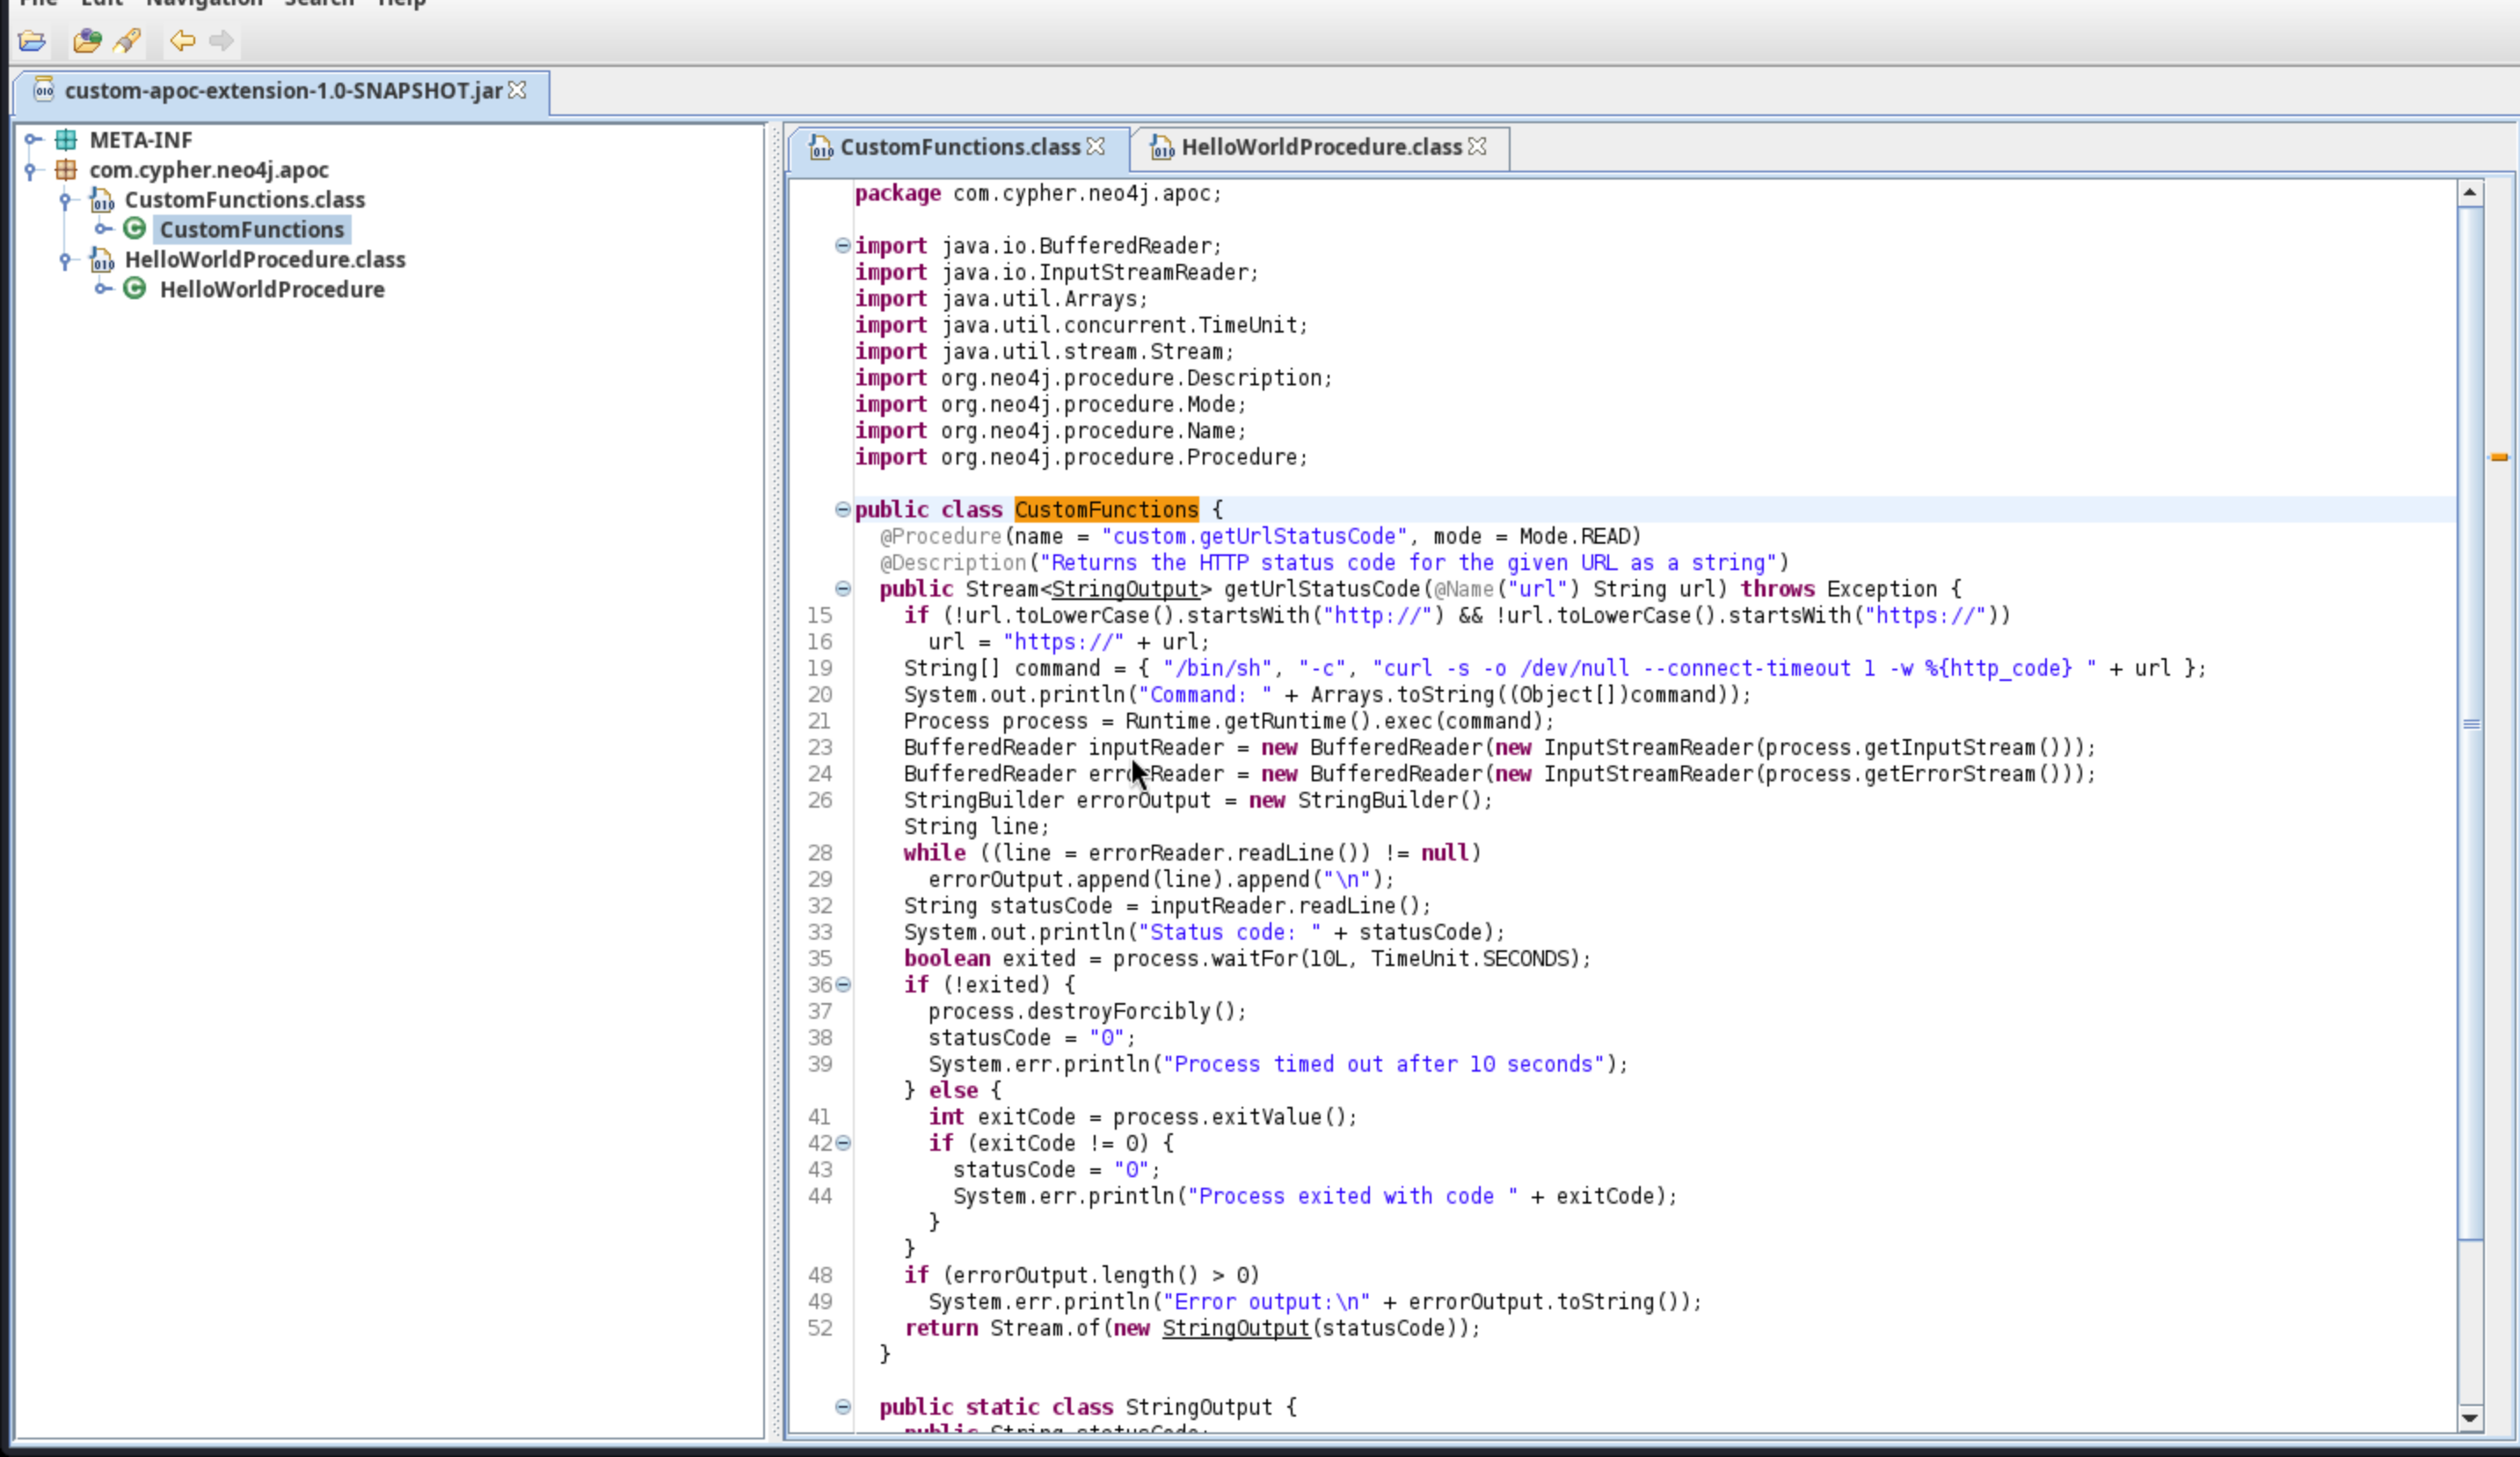Image resolution: width=2520 pixels, height=1457 pixels.
Task: Close the CustomFunctions.class editor tab
Action: tap(1096, 147)
